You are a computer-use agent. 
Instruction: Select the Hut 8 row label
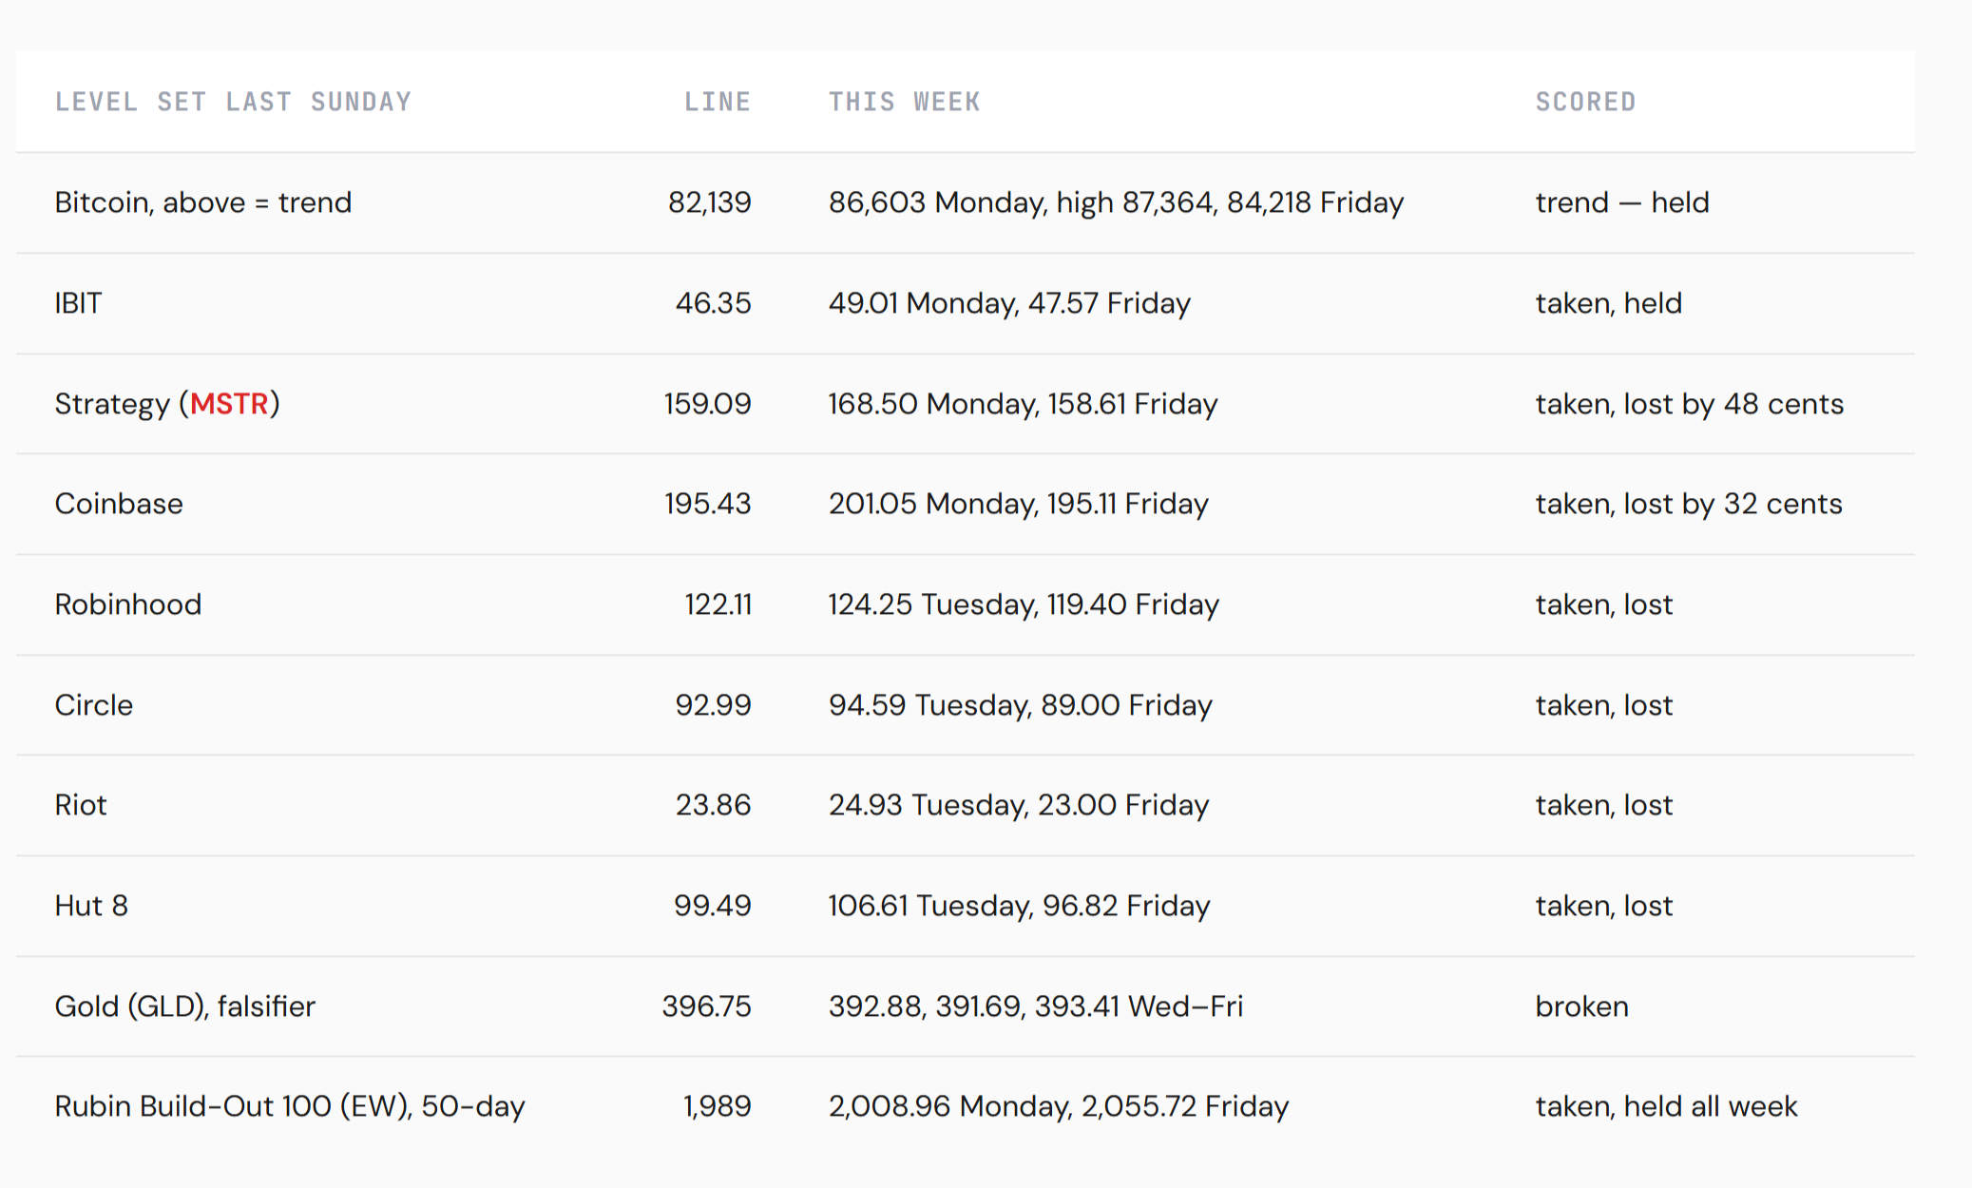click(91, 906)
